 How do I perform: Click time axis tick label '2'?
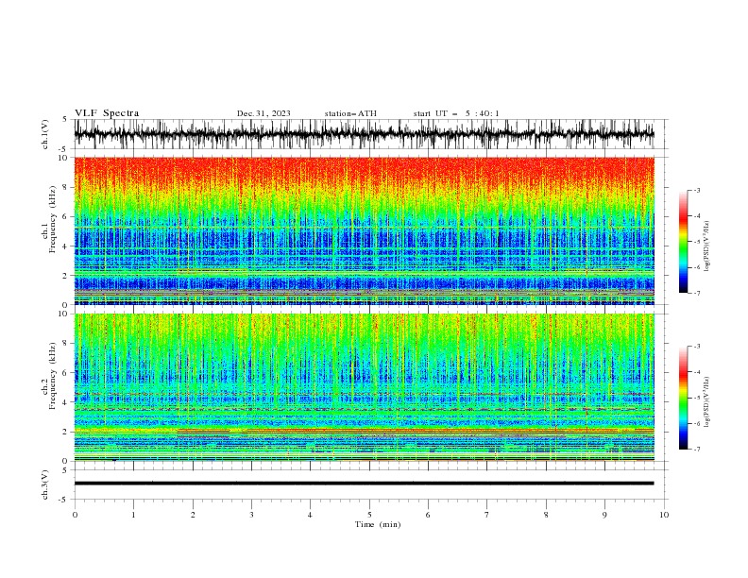pos(193,515)
